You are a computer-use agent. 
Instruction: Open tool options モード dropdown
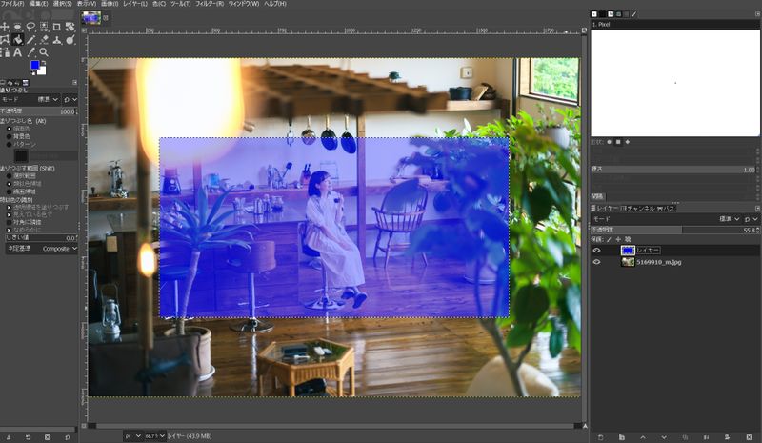point(54,99)
